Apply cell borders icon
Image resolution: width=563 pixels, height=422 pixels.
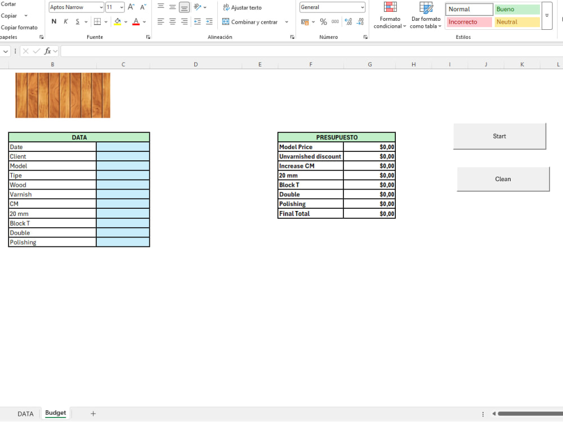tap(97, 21)
